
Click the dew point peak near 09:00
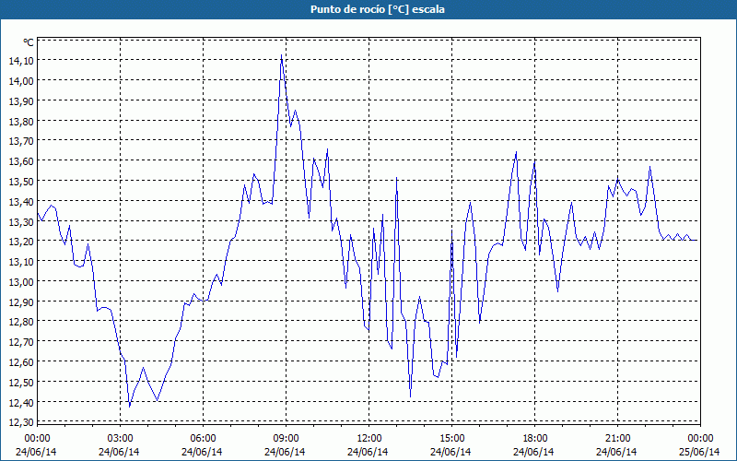[x=281, y=55]
